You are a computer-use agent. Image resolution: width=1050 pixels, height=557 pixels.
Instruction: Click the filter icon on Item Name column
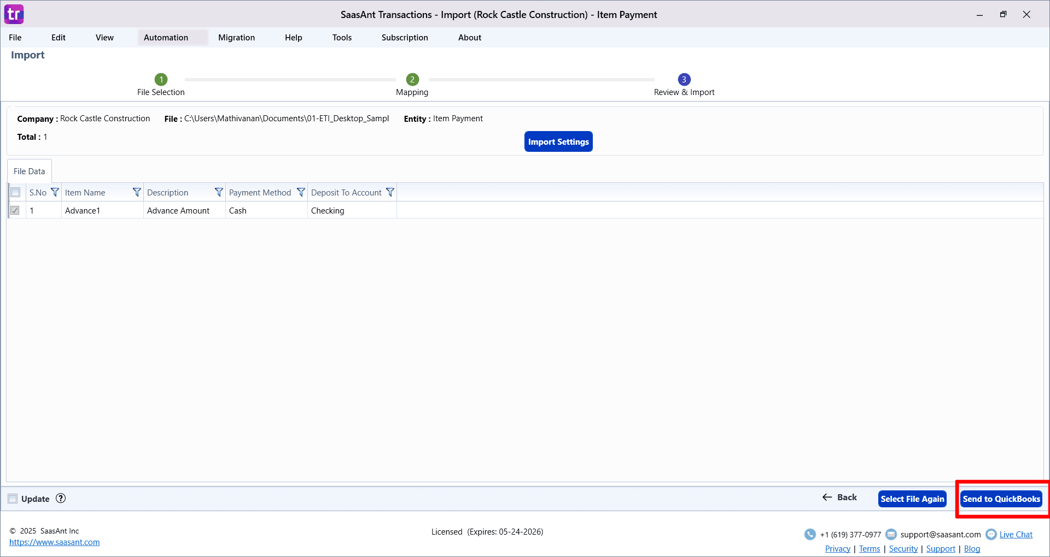point(136,192)
